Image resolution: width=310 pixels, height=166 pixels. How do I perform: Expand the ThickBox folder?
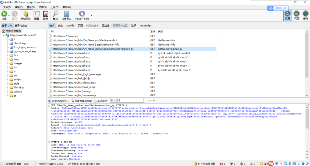pos(7,88)
